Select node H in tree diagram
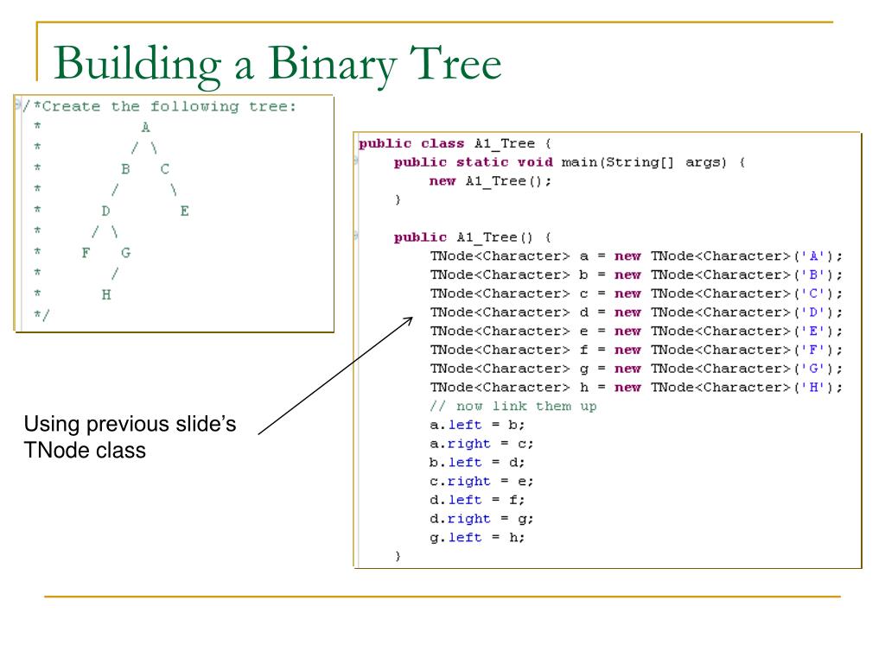Image resolution: width=885 pixels, height=663 pixels. (106, 294)
